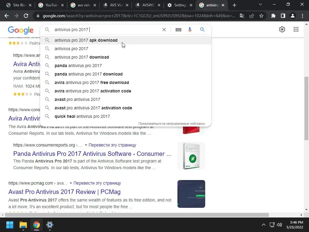The height and width of the screenshot is (232, 309).
Task: Open the volume tray icon
Action: [279, 225]
